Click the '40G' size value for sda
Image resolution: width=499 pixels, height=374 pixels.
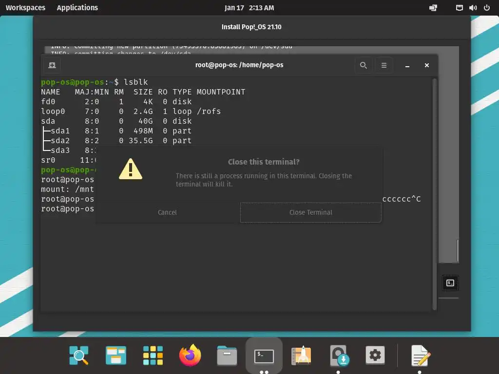[x=146, y=121]
